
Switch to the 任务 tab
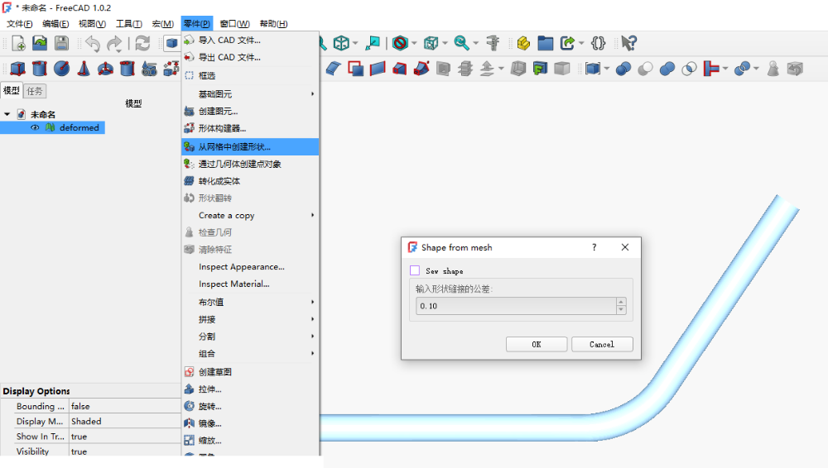click(x=35, y=91)
